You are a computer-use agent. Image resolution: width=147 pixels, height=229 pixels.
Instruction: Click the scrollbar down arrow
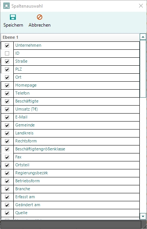pyautogui.click(x=143, y=216)
